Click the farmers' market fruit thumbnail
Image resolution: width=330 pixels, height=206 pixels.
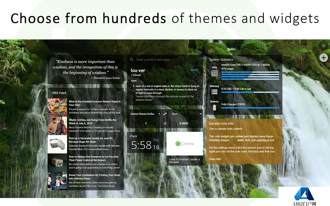[x=57, y=107]
